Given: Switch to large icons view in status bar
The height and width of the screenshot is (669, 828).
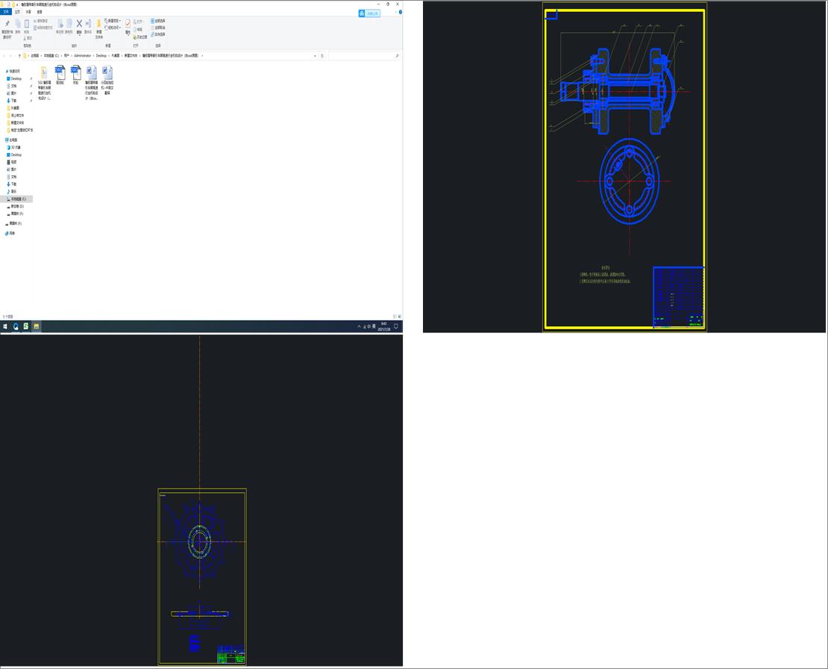Looking at the screenshot, I should pyautogui.click(x=400, y=316).
